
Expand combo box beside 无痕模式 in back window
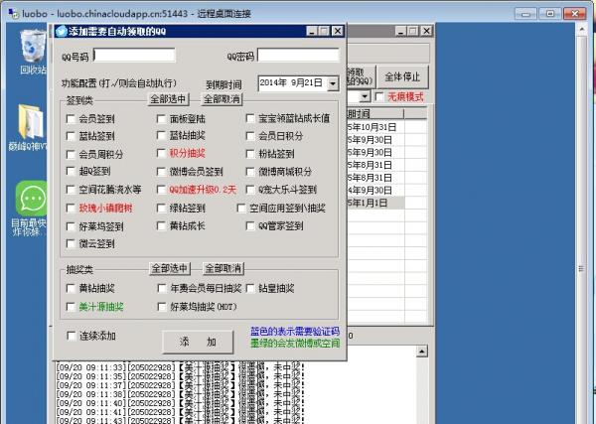pyautogui.click(x=365, y=96)
